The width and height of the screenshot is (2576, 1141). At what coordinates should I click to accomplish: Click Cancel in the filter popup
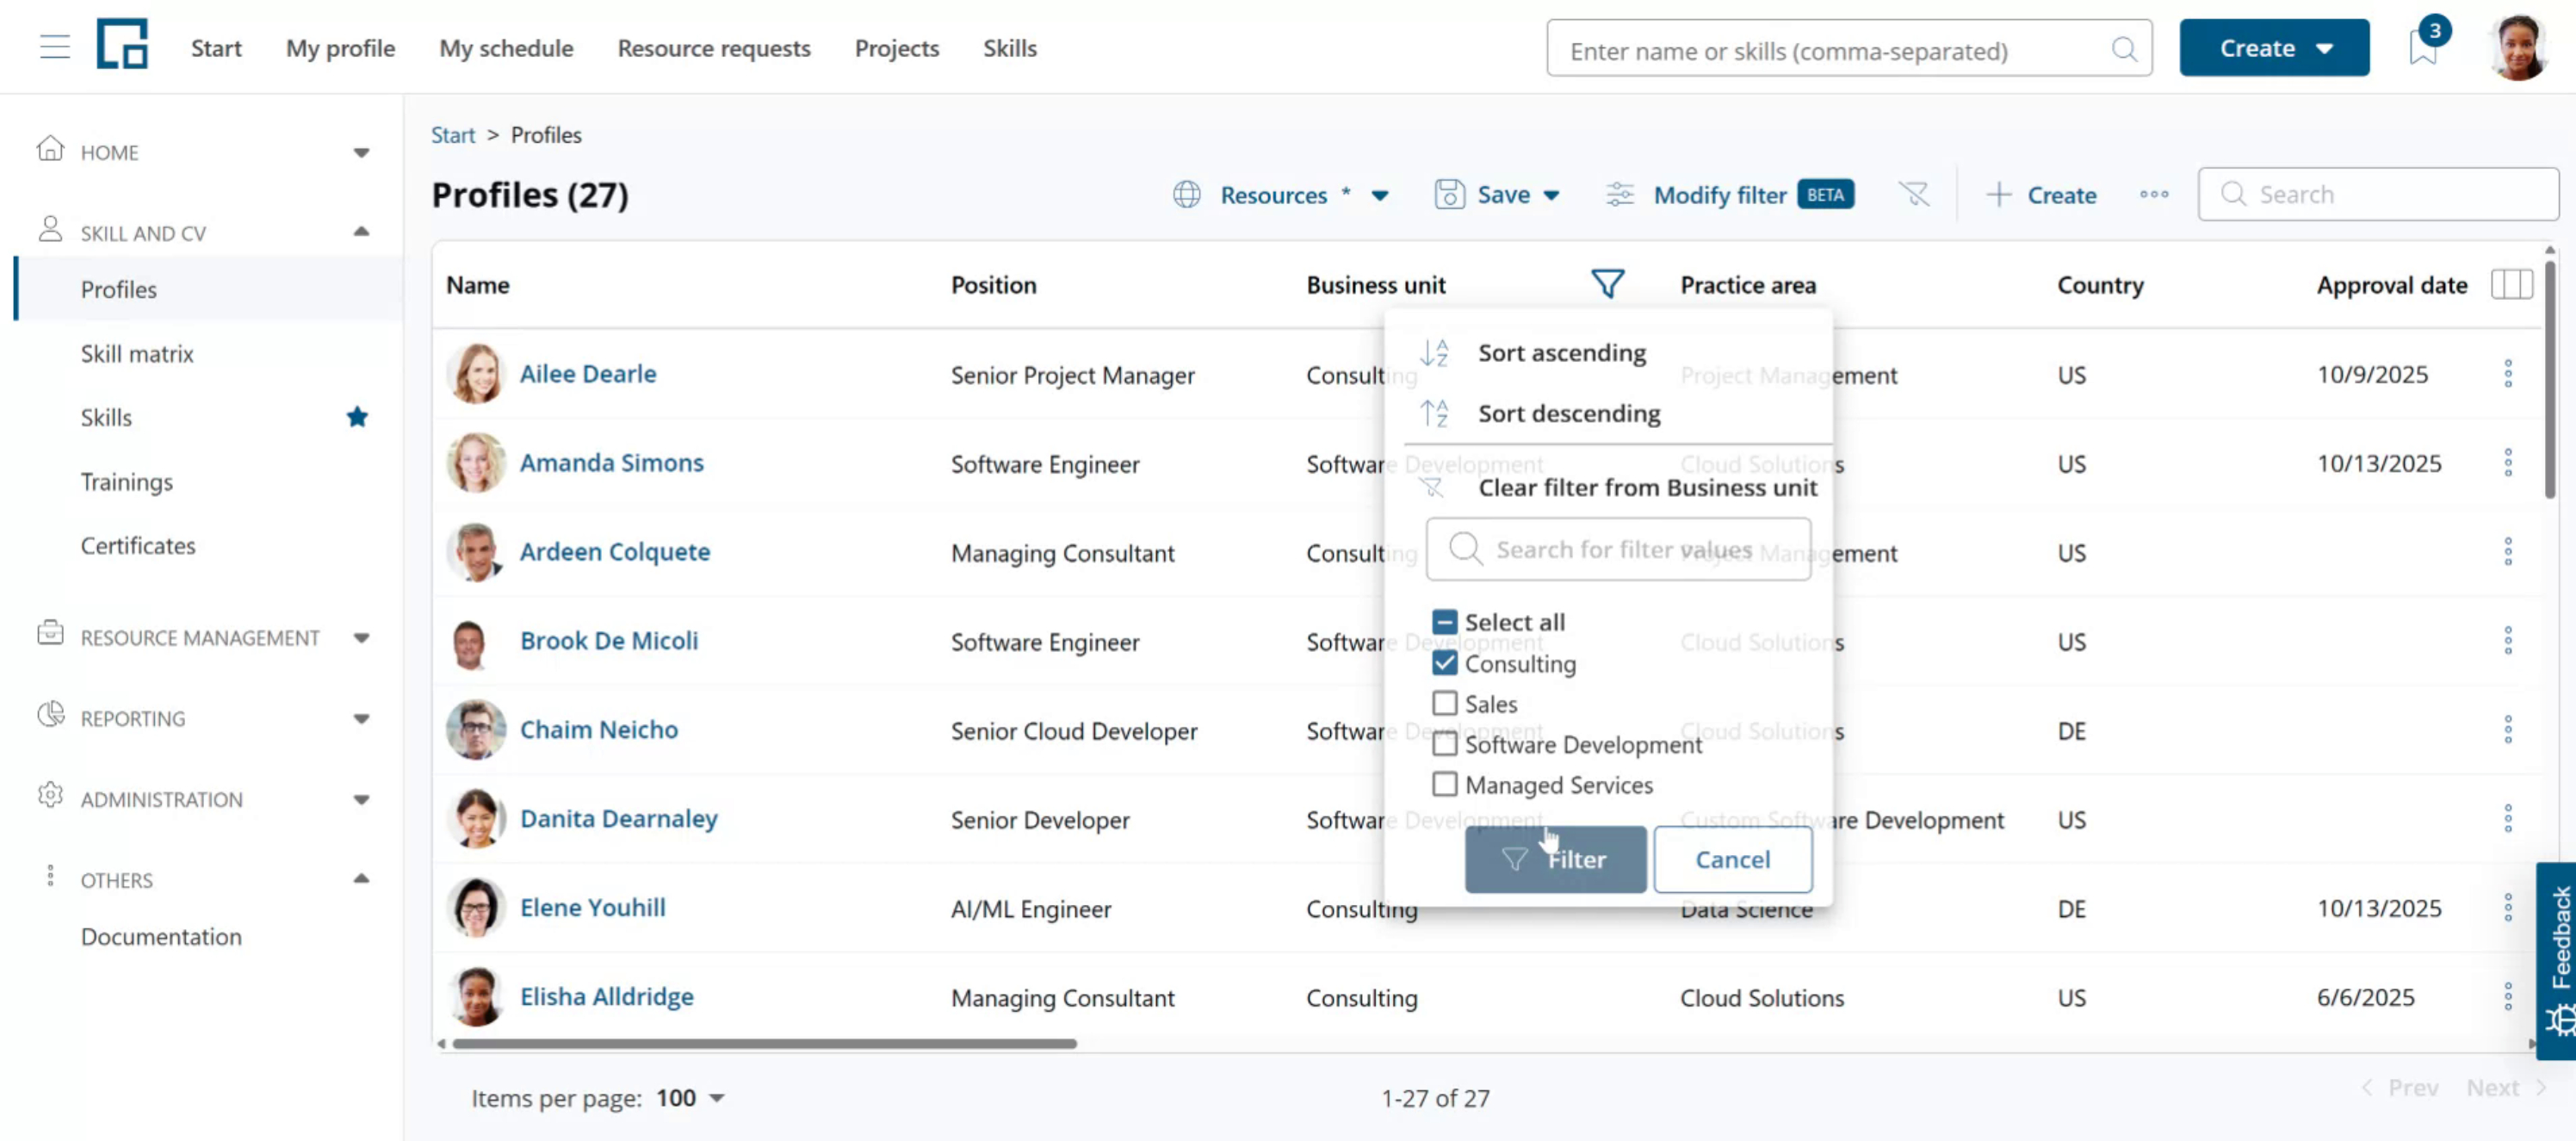click(1732, 859)
